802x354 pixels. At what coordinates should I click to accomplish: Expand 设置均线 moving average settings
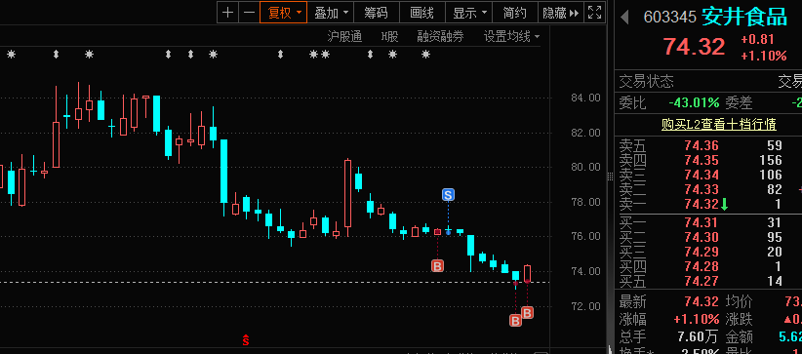[512, 36]
